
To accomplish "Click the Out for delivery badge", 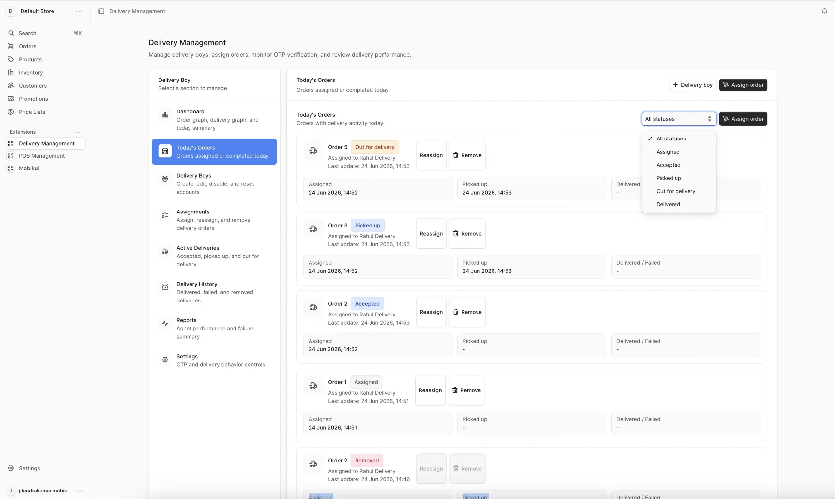I will (374, 147).
